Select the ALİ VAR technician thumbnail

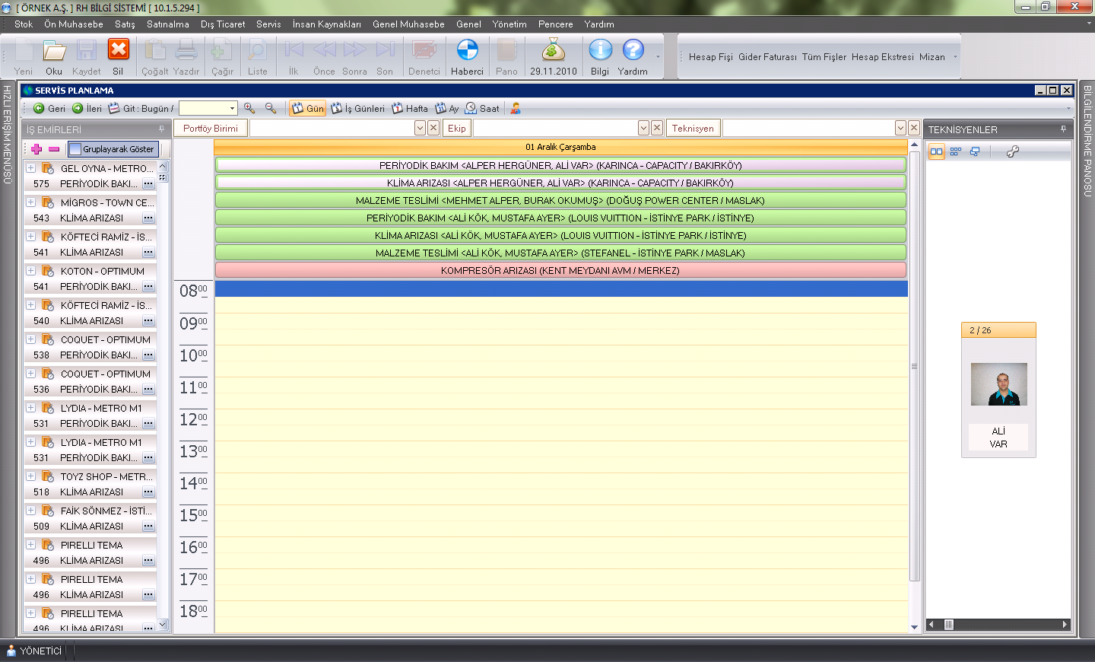998,384
